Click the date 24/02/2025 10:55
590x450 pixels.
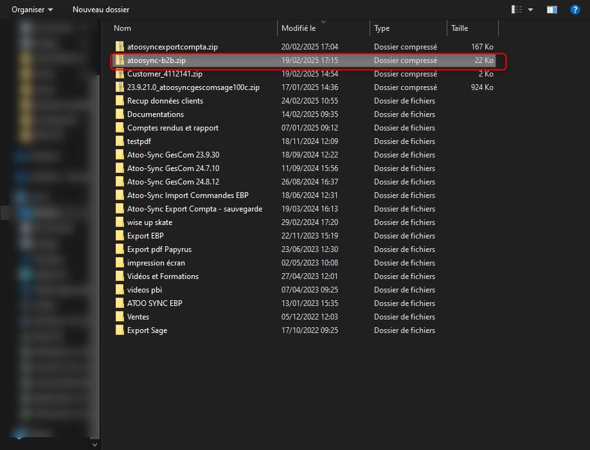click(310, 101)
